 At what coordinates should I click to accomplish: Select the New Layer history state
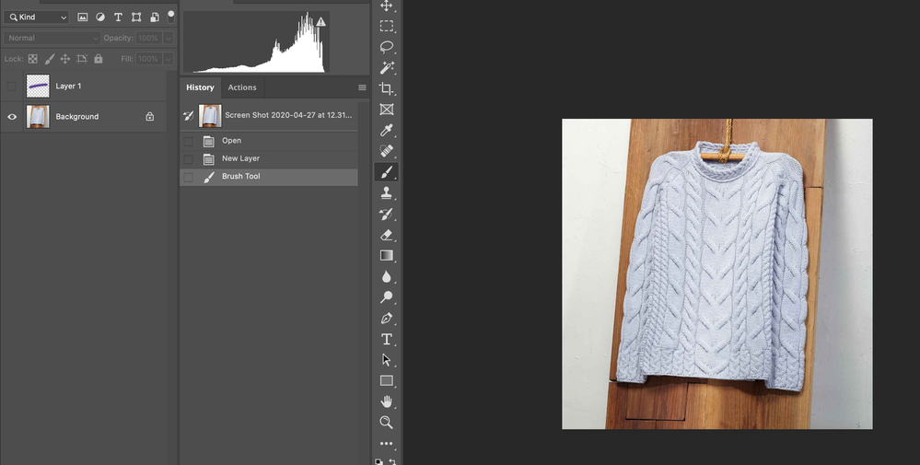(x=269, y=158)
